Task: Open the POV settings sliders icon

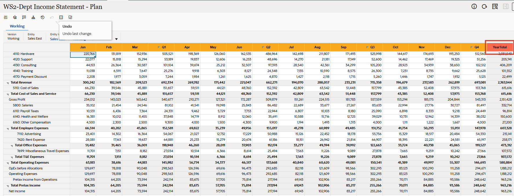Action: click(x=6, y=17)
